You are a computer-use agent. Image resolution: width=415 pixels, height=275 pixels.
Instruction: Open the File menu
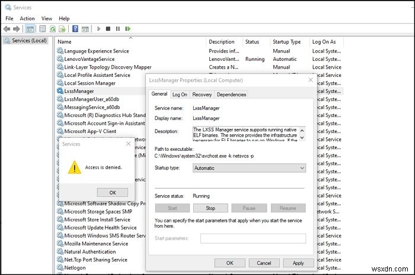point(9,18)
